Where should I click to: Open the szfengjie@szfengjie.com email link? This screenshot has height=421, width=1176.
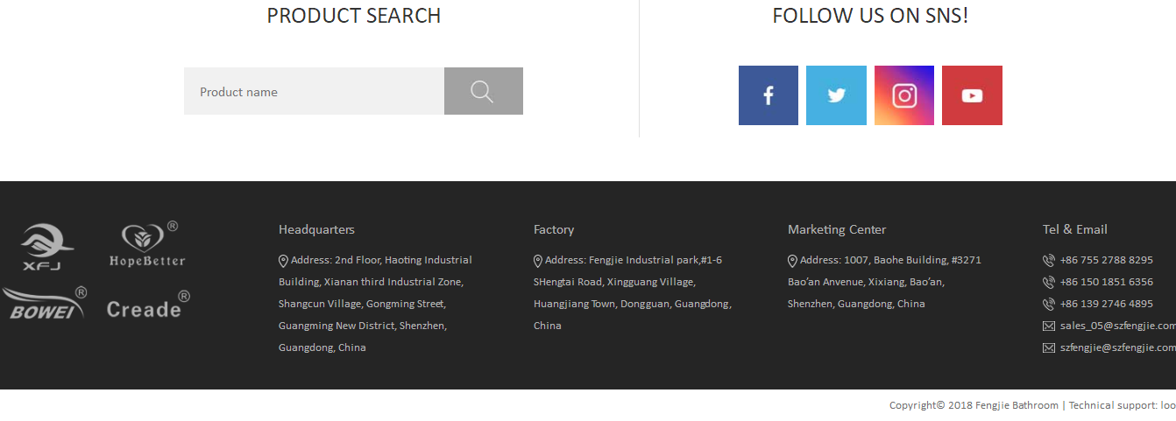(x=1117, y=347)
